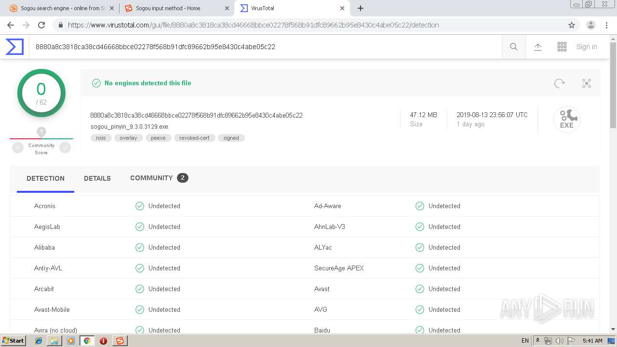617x347 pixels.
Task: Click the Alibaba engine name
Action: tap(44, 247)
